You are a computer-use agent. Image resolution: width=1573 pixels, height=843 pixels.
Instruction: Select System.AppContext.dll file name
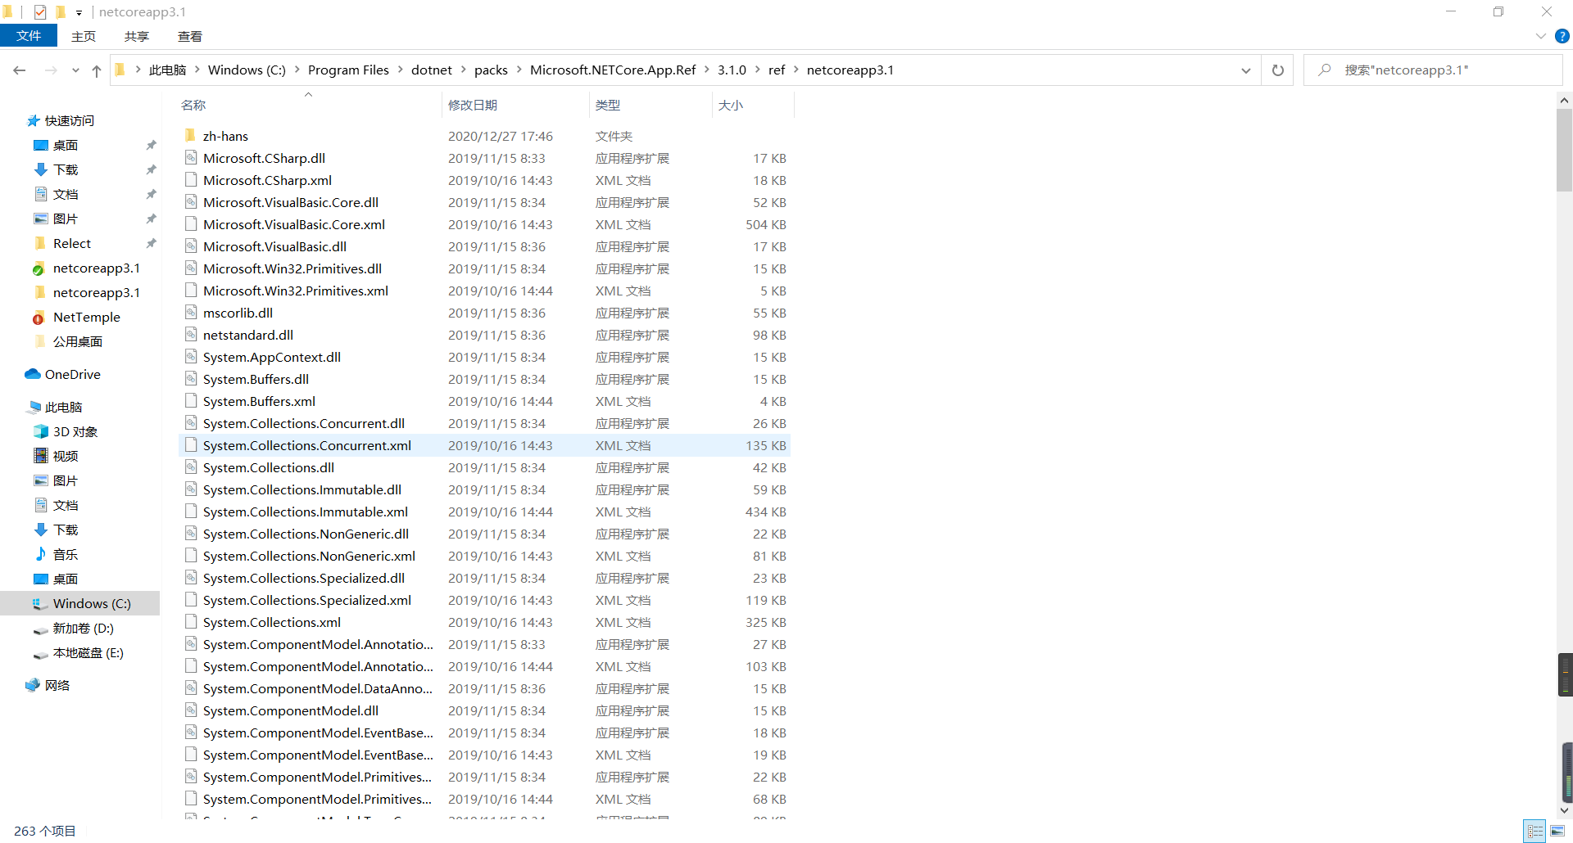point(272,357)
